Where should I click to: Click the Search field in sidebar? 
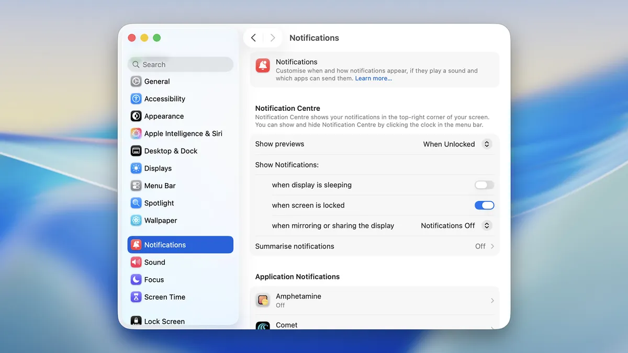[181, 64]
